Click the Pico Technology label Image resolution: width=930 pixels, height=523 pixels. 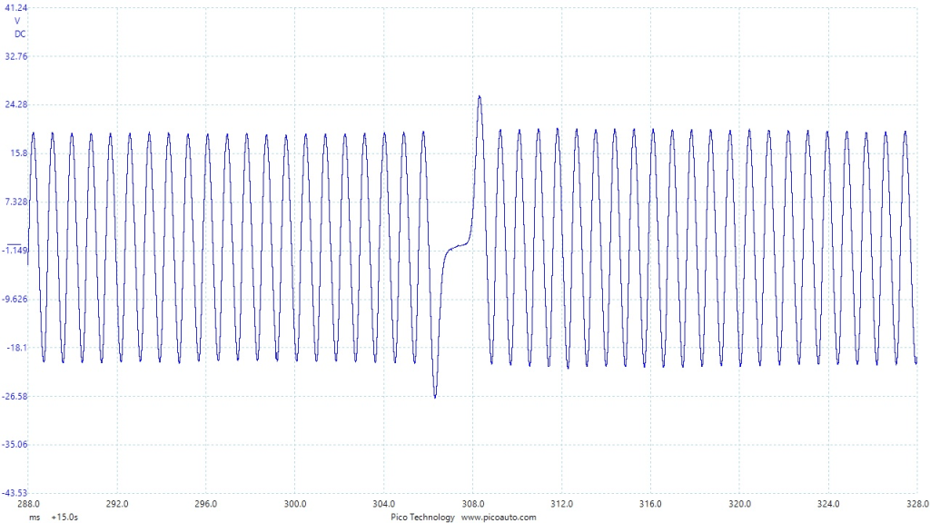pyautogui.click(x=424, y=517)
